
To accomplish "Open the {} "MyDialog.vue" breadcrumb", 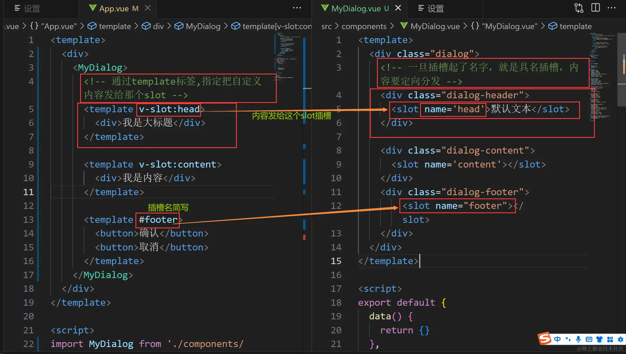I will [504, 26].
